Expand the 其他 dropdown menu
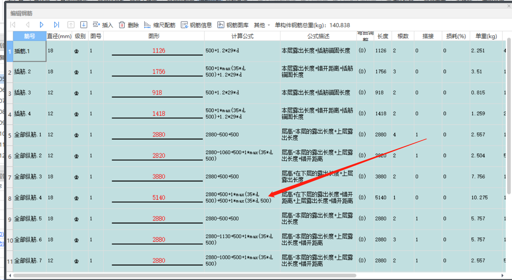This screenshot has height=280, width=512. coord(262,25)
